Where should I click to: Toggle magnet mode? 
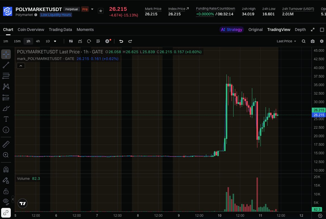coord(6,170)
